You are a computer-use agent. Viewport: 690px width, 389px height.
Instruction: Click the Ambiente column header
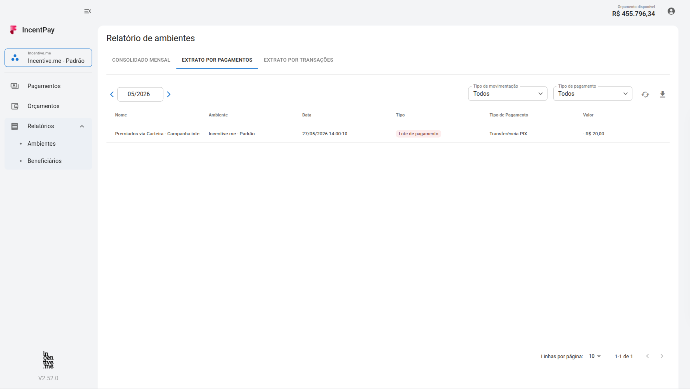click(218, 115)
